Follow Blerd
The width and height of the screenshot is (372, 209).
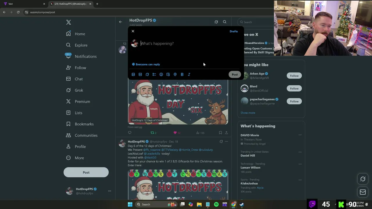click(x=294, y=89)
